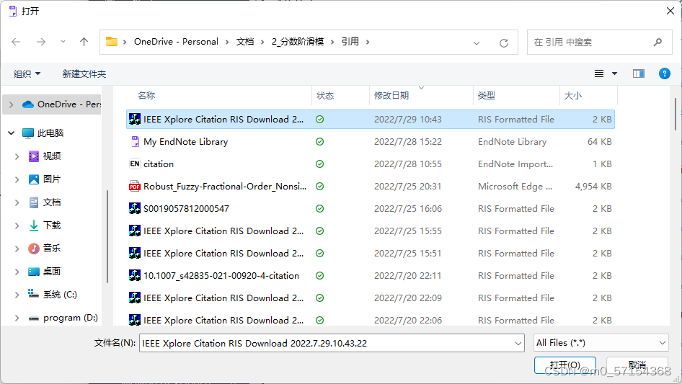Viewport: 682px width, 384px height.
Task: Select 下载 in the navigation tree
Action: point(52,226)
